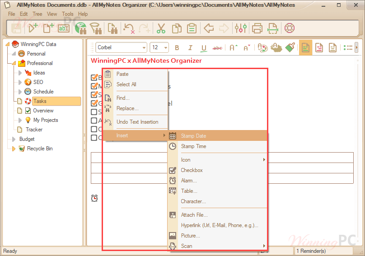
Task: Toggle Strikethrough formatting
Action: (x=217, y=48)
